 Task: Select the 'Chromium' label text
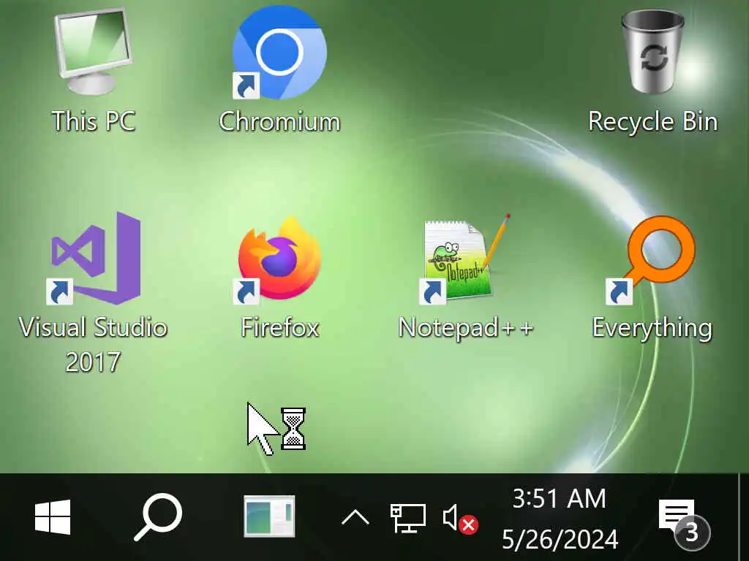pyautogui.click(x=279, y=121)
